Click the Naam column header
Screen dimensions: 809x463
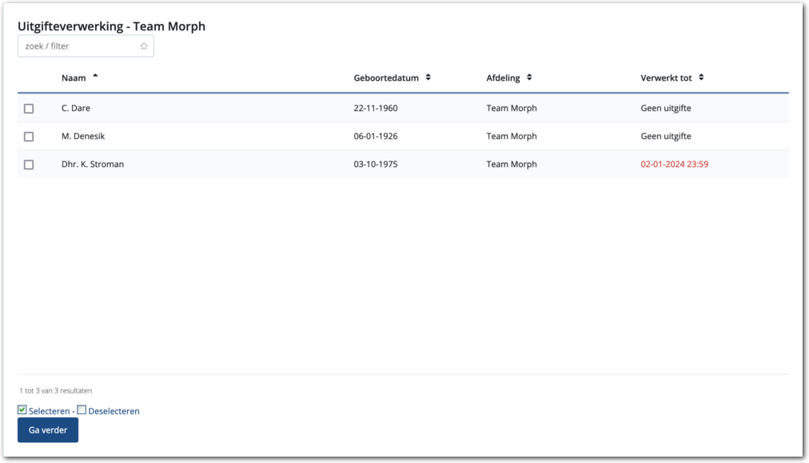click(74, 78)
